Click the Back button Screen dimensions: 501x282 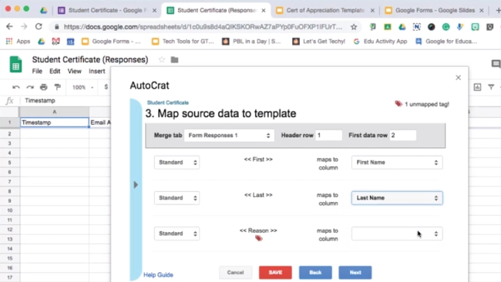pyautogui.click(x=315, y=273)
